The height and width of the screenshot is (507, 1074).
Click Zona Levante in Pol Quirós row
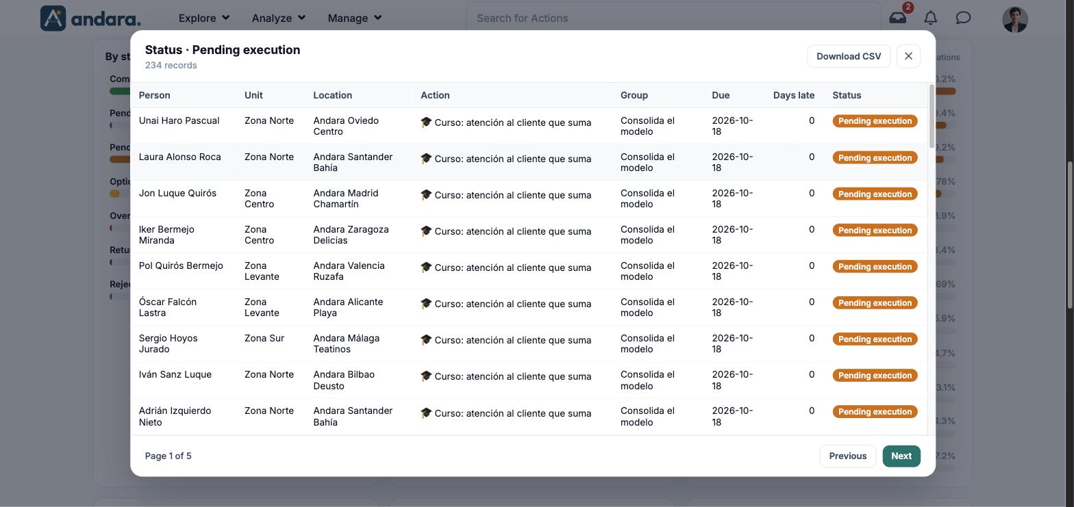coord(262,271)
